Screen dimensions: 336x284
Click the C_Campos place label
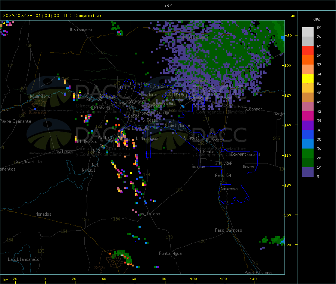[253, 109]
